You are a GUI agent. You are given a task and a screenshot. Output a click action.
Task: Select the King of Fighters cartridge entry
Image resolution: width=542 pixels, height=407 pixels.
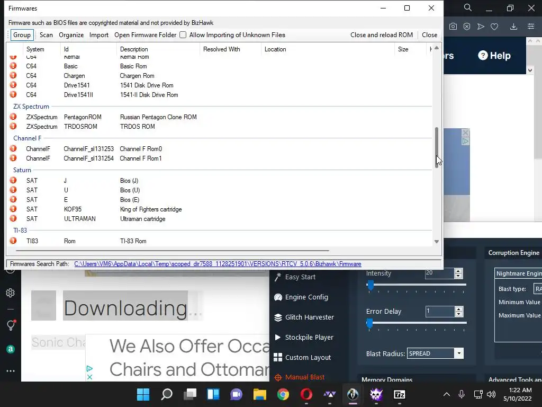[151, 209]
